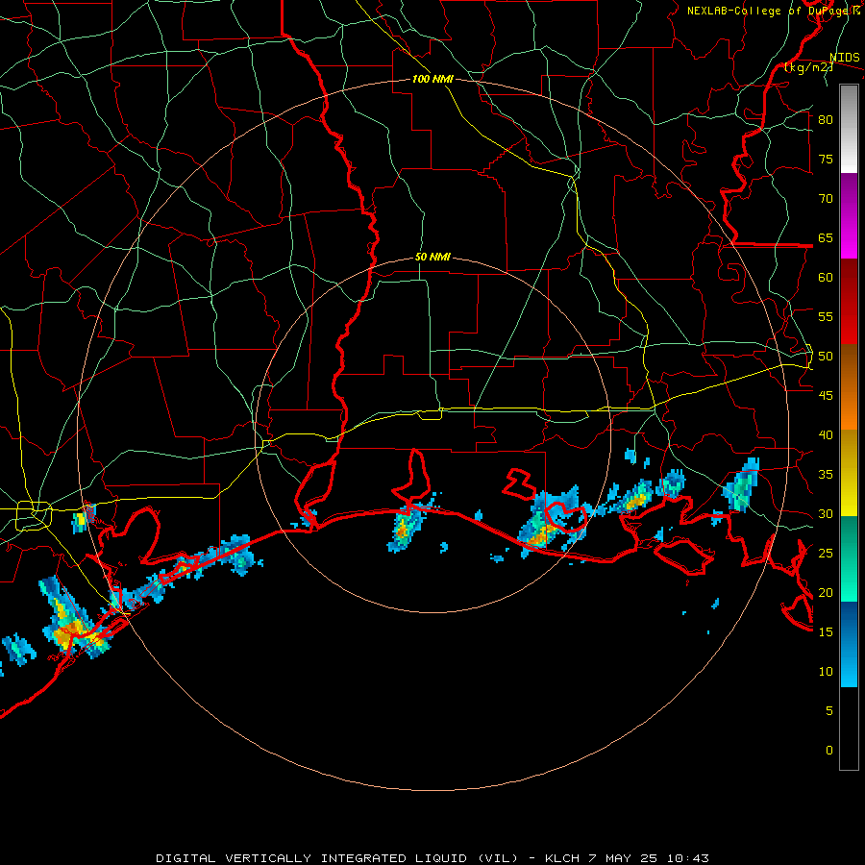Click the 65 value on the VIL scale
The image size is (865, 865).
coord(826,237)
